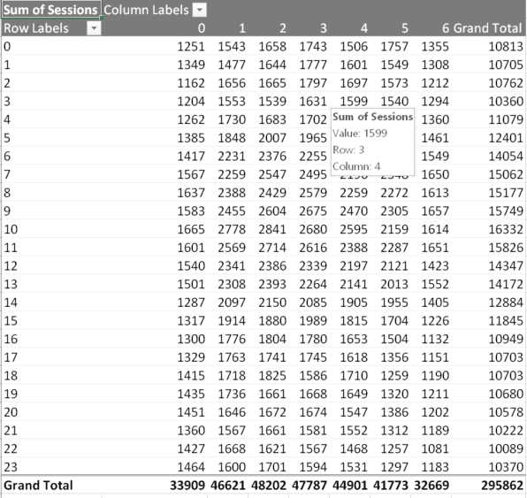Click column header 6
Image resolution: width=527 pixels, height=498 pixels.
tap(446, 28)
